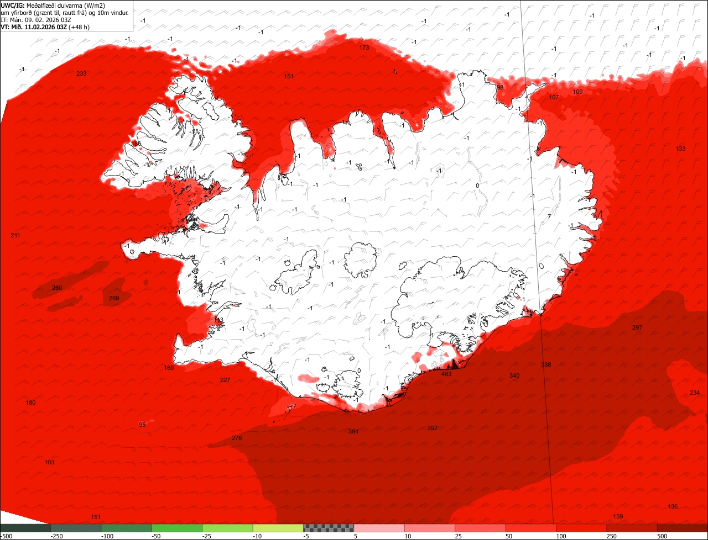The width and height of the screenshot is (708, 540).
Task: Click the light green swatch between -25 and -10
Action: (x=228, y=528)
